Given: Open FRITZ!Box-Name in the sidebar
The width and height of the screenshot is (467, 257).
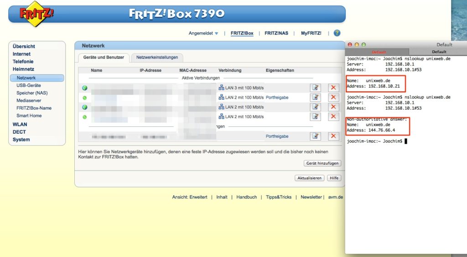Looking at the screenshot, I should click(34, 108).
